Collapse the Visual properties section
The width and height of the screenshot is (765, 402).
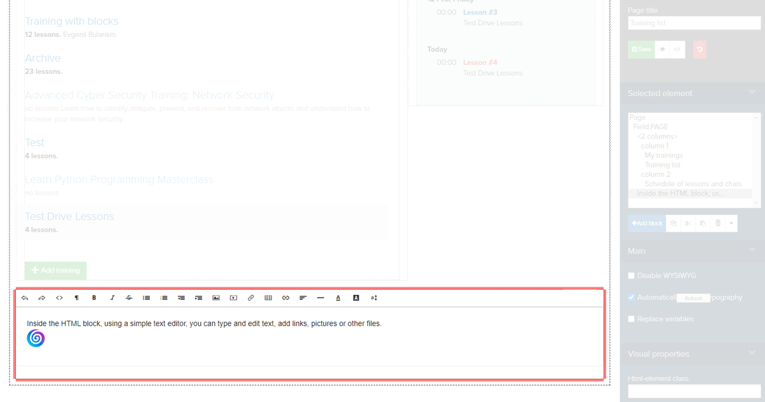[751, 354]
